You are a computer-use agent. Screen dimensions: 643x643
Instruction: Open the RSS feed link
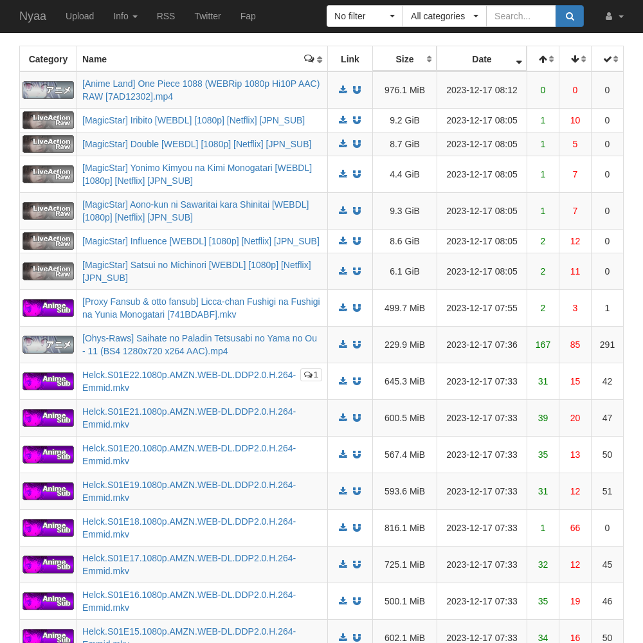tap(166, 16)
